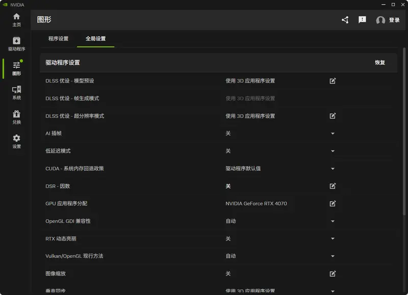Open the 兑换 redeem section
This screenshot has width=408, height=295.
tap(16, 117)
